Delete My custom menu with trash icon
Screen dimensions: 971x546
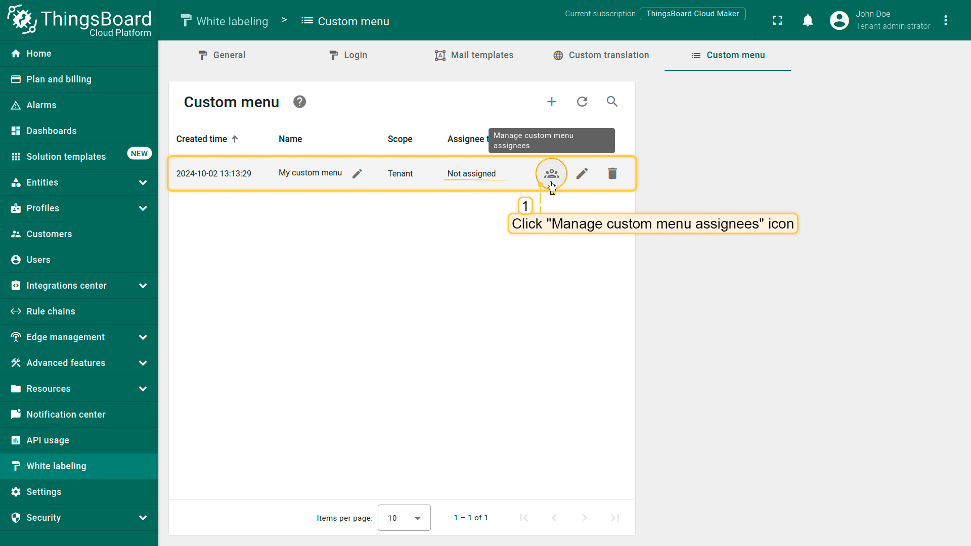(x=612, y=173)
